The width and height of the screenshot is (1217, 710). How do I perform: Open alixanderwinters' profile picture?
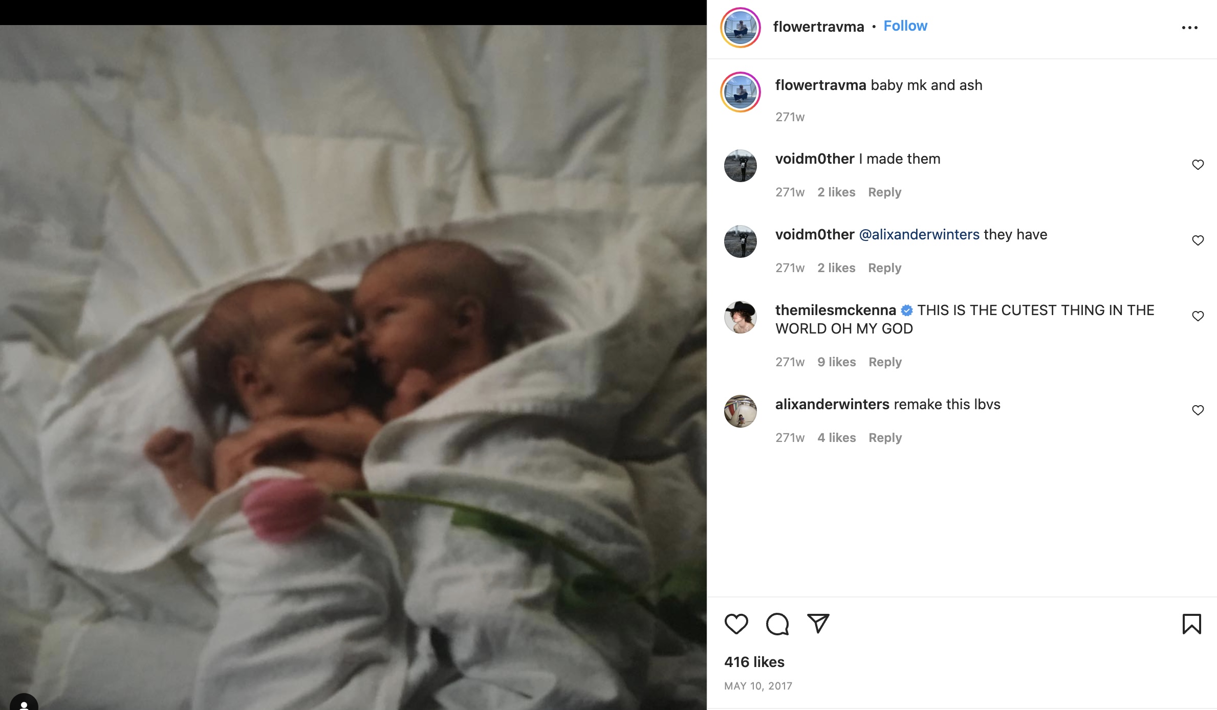pyautogui.click(x=740, y=411)
